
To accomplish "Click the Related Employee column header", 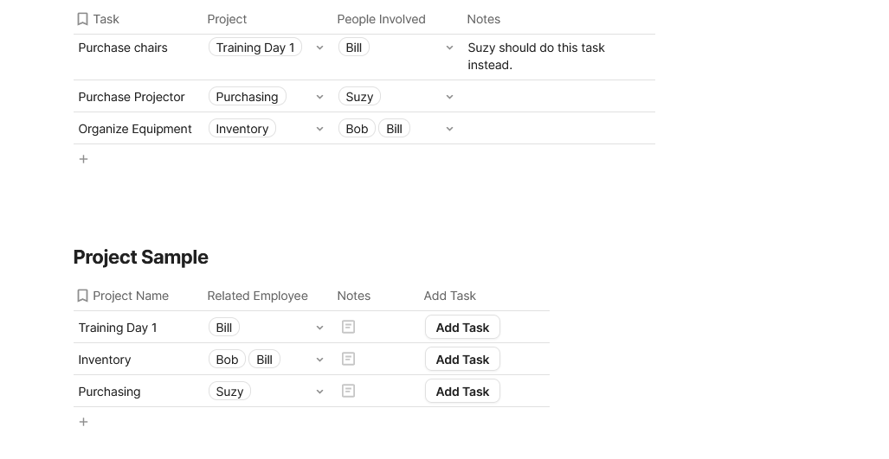I will pos(257,296).
